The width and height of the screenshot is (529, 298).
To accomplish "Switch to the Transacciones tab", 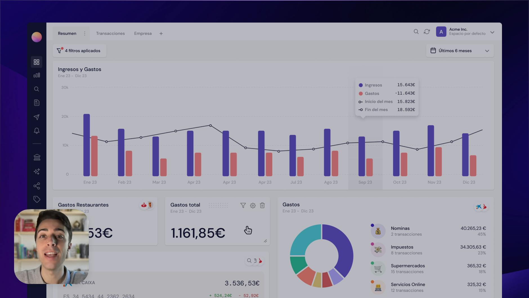I will click(x=110, y=33).
